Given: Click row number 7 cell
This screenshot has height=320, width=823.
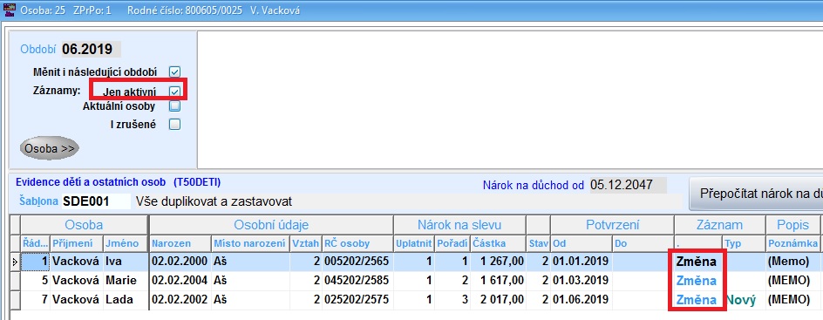Looking at the screenshot, I should pos(35,300).
